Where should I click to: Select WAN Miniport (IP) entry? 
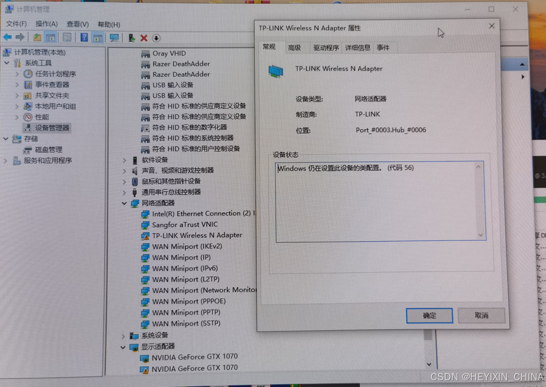coord(181,258)
